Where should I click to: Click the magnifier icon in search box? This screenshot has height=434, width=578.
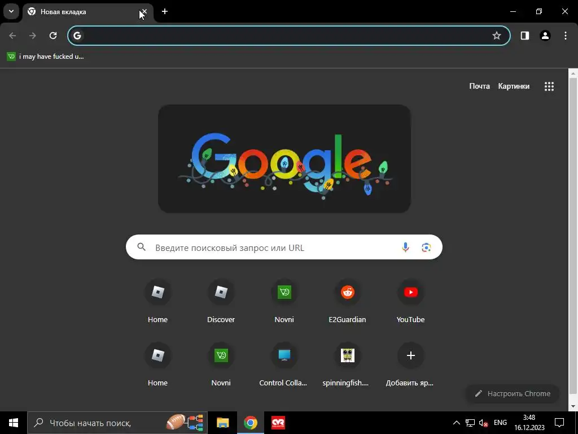coord(142,247)
